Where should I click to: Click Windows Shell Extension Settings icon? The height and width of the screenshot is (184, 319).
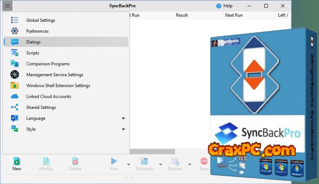(x=14, y=86)
